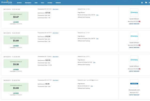
Task: Click US flag on $1.80 commission card
Action: pos(139,45)
